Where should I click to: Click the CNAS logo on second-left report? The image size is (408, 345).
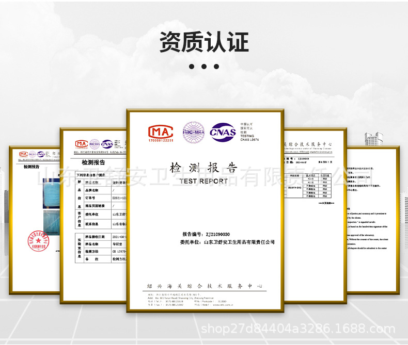pyautogui.click(x=107, y=144)
